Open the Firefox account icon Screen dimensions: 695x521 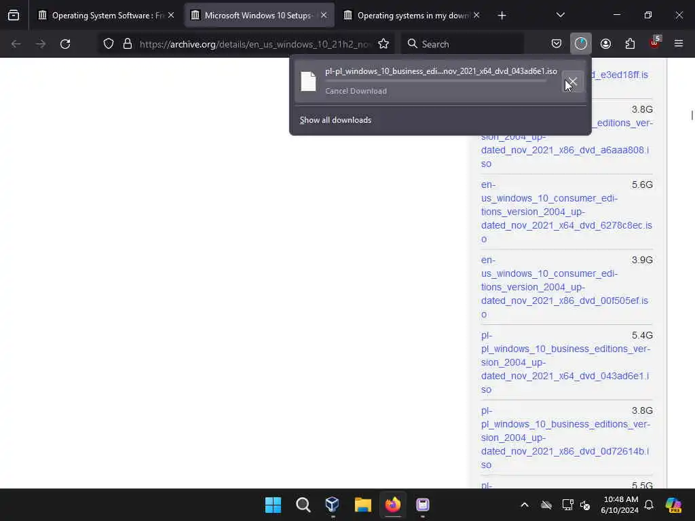(605, 44)
